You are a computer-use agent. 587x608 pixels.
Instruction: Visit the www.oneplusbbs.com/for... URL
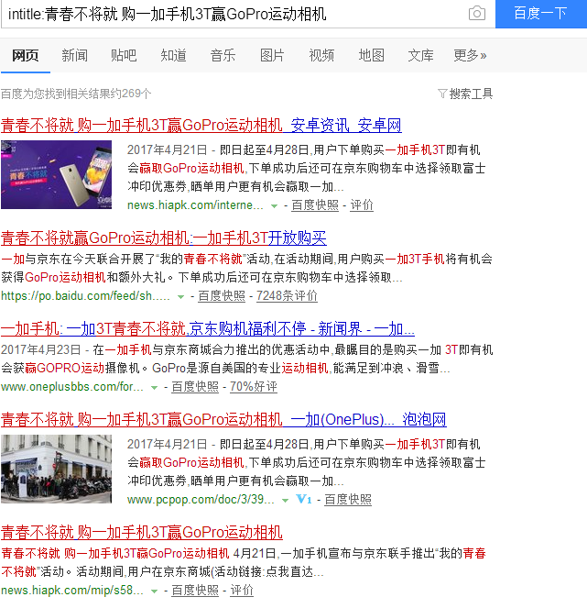[72, 387]
